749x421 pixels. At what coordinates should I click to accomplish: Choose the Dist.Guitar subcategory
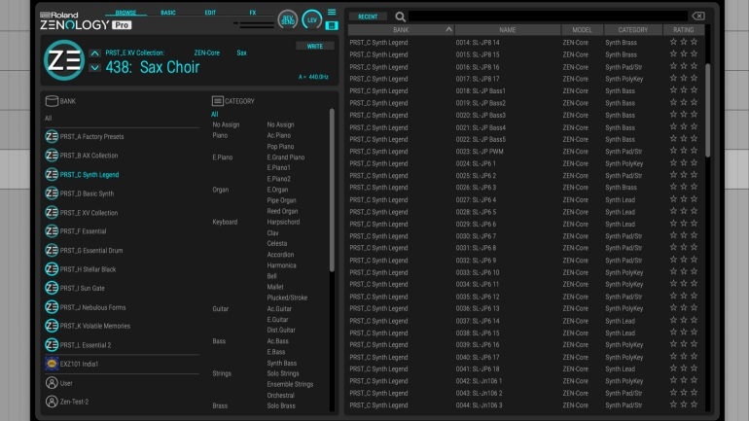281,331
